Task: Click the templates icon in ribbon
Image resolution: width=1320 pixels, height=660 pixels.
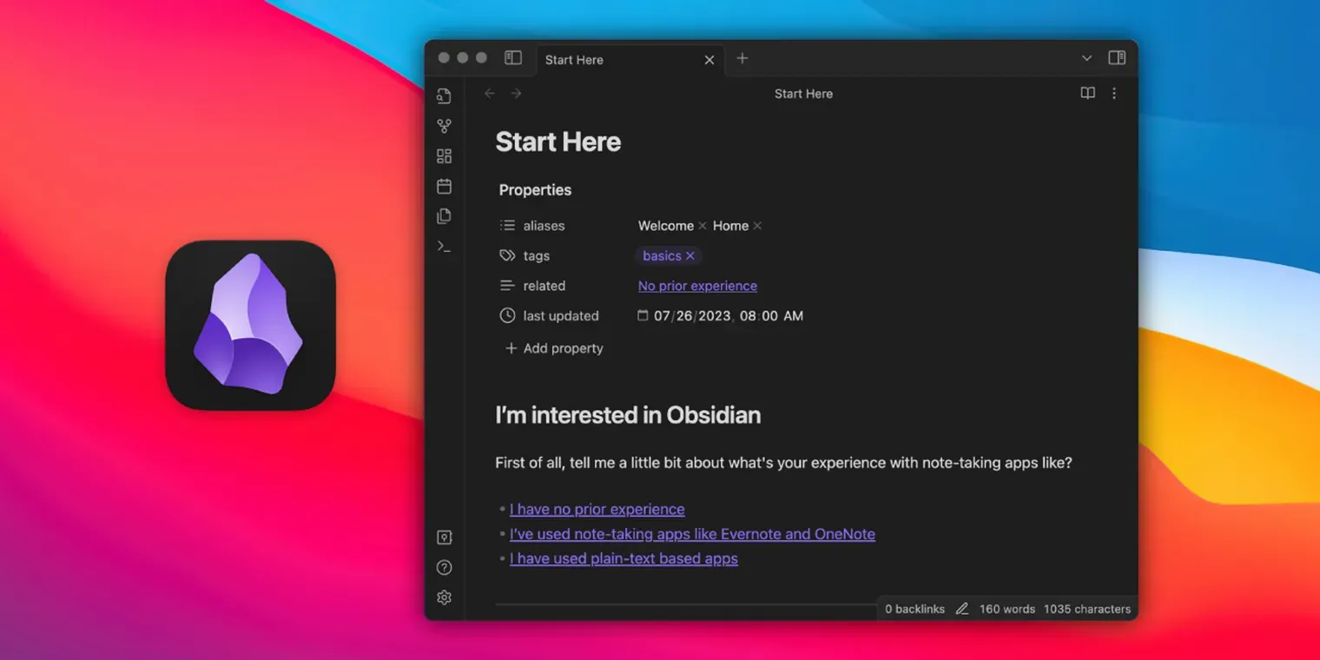Action: 444,216
